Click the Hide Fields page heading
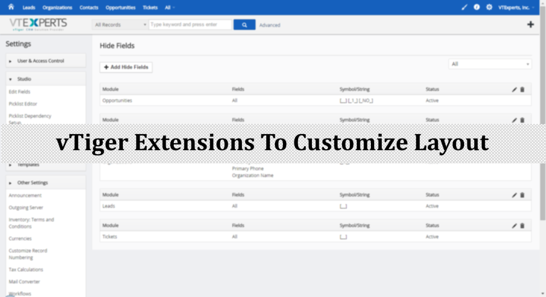 click(x=117, y=46)
